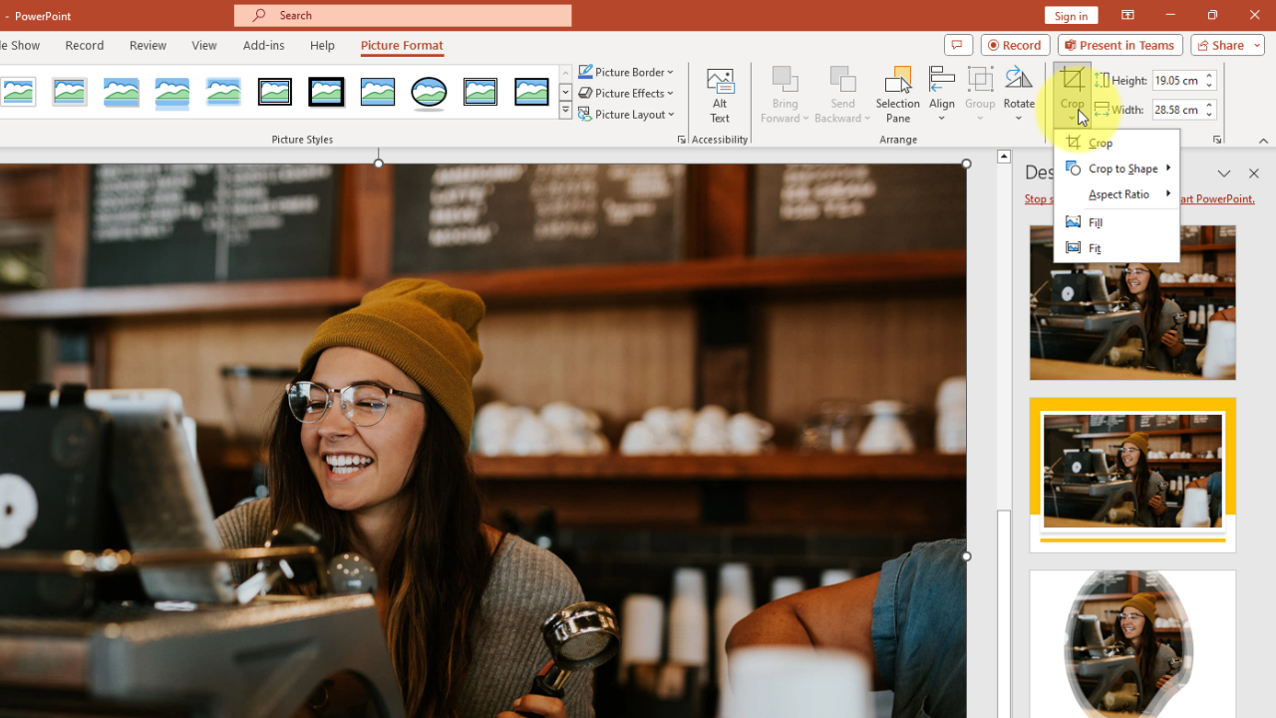
Task: Open Format Picture dialog launcher
Action: [682, 140]
